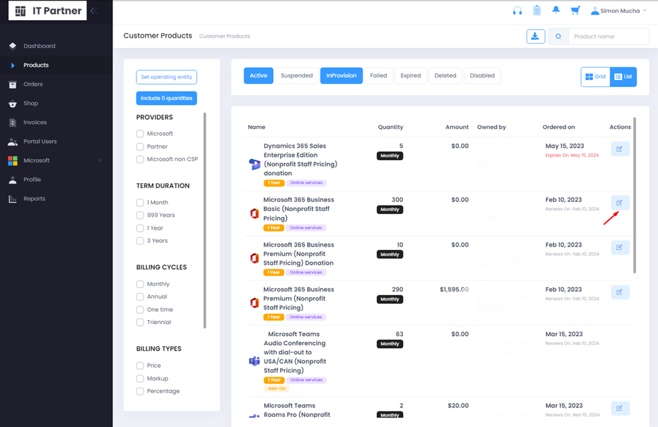This screenshot has width=658, height=427.
Task: Click Reports chart sidebar icon
Action: tap(13, 199)
